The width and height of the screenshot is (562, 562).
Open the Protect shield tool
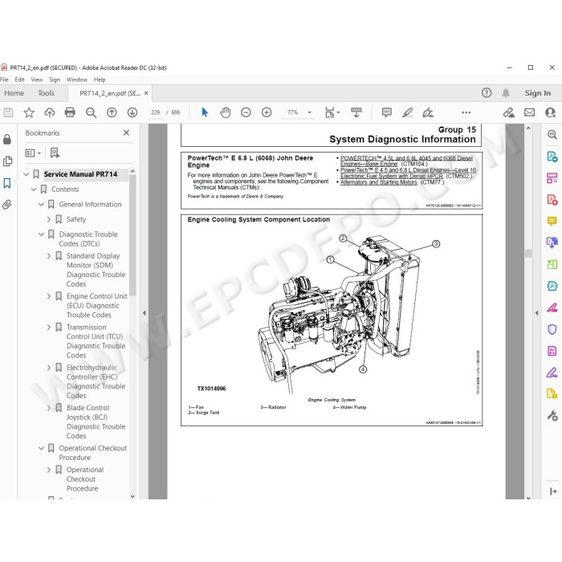[552, 329]
